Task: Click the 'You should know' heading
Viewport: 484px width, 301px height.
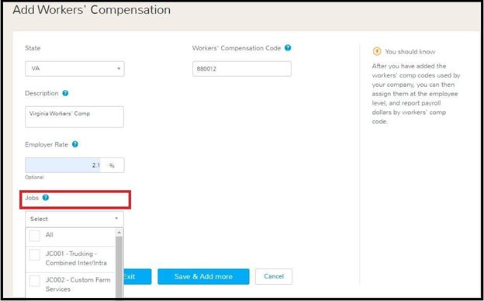Action: pyautogui.click(x=410, y=51)
